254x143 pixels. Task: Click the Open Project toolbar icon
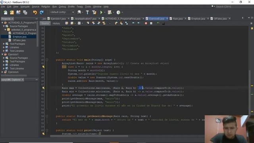18,12
